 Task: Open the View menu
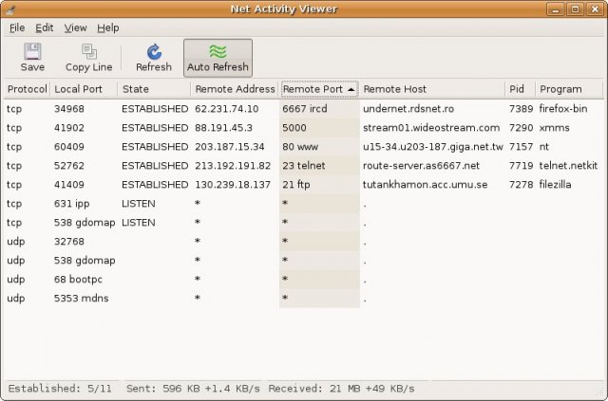point(75,27)
